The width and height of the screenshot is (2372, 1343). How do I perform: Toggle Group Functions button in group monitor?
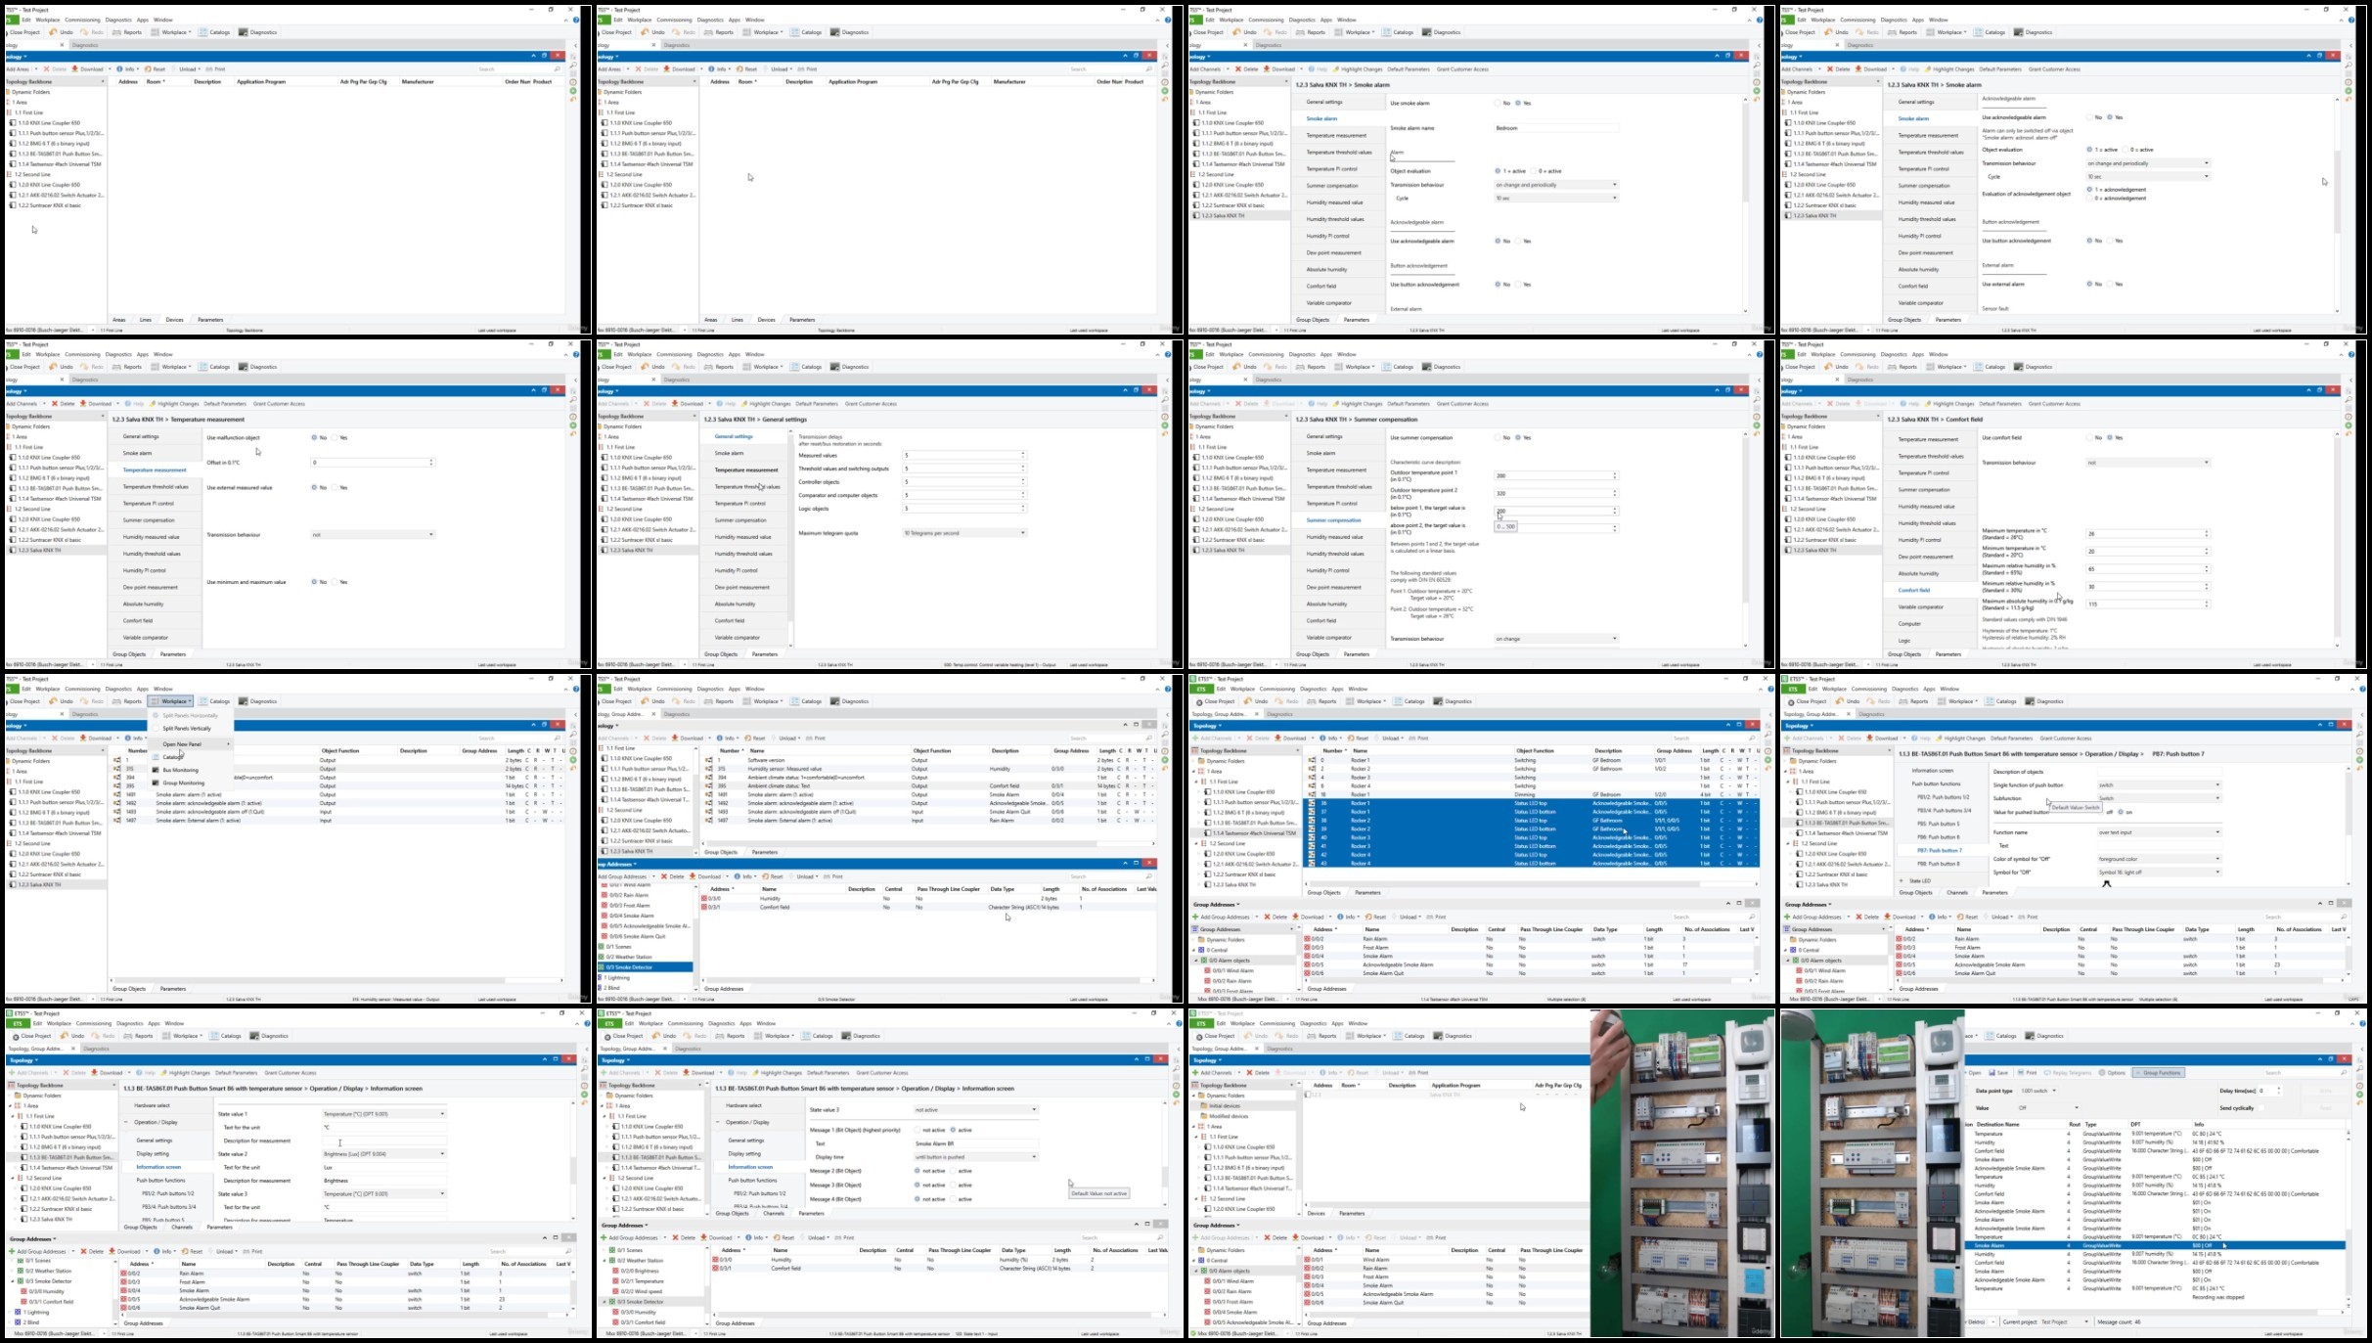click(2158, 1073)
